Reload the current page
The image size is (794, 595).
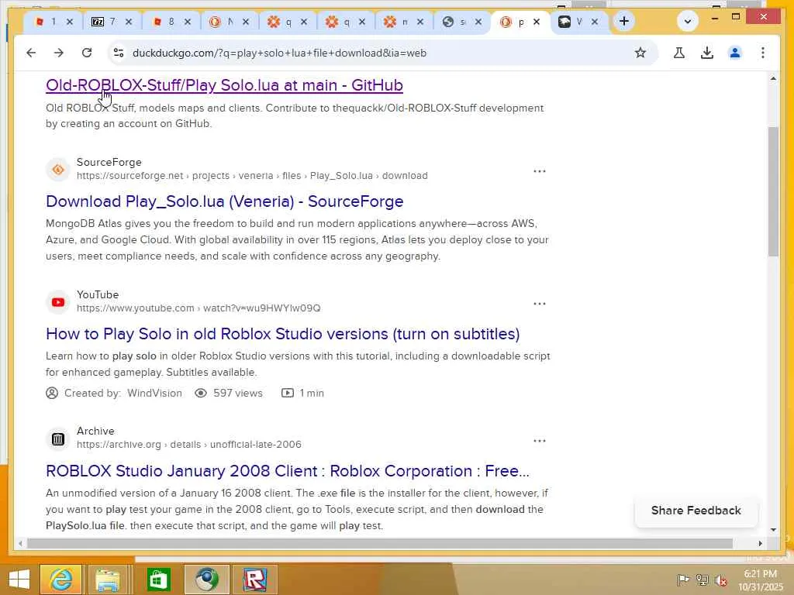[x=87, y=53]
